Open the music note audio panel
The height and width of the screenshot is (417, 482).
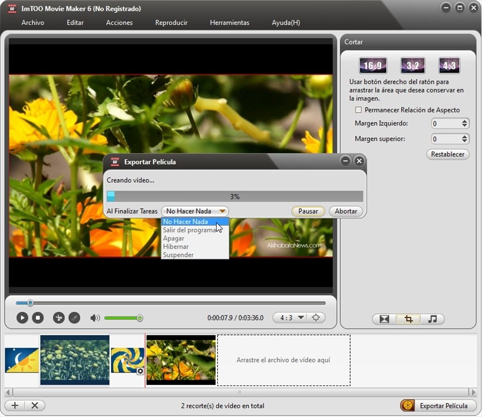[432, 319]
